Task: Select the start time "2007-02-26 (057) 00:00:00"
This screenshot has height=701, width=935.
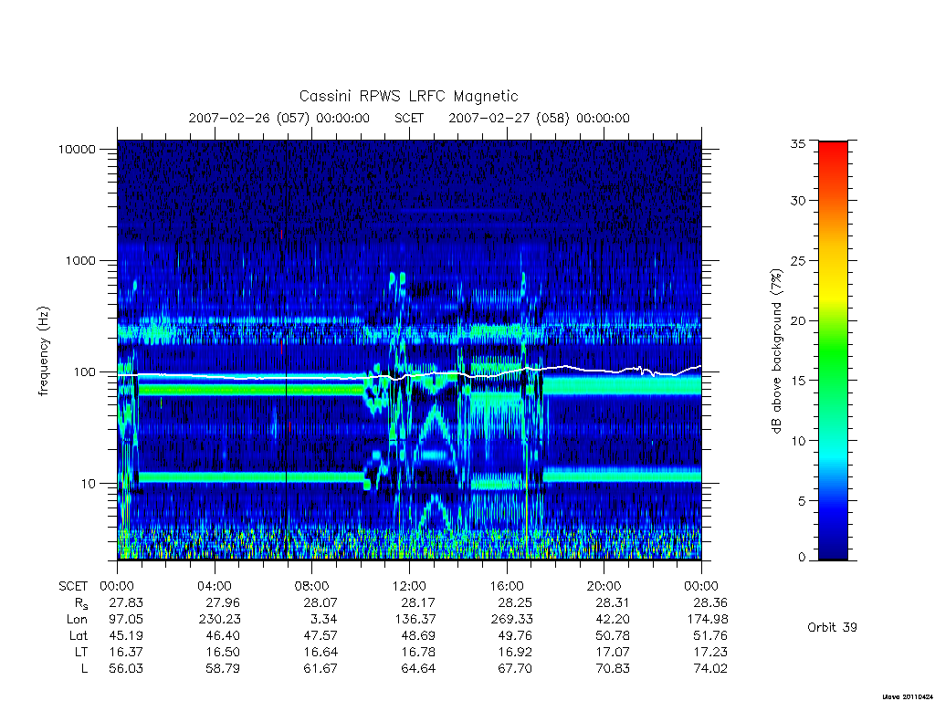Action: click(278, 118)
